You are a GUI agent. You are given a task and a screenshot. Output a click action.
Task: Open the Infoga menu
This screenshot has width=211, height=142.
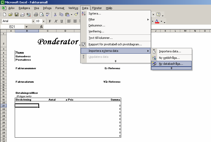pyautogui.click(x=47, y=8)
